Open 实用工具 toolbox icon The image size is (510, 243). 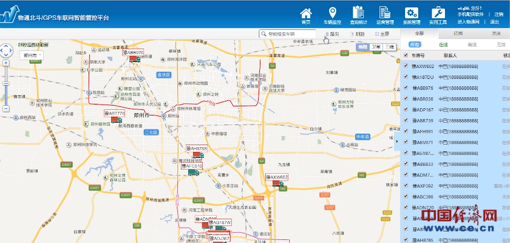point(438,13)
